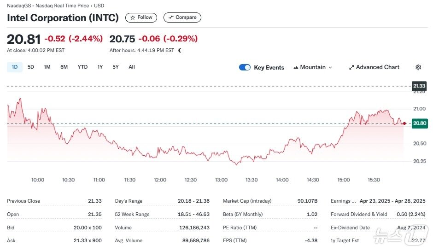Click the mountain chart type icon
433x251 pixels.
click(x=296, y=67)
